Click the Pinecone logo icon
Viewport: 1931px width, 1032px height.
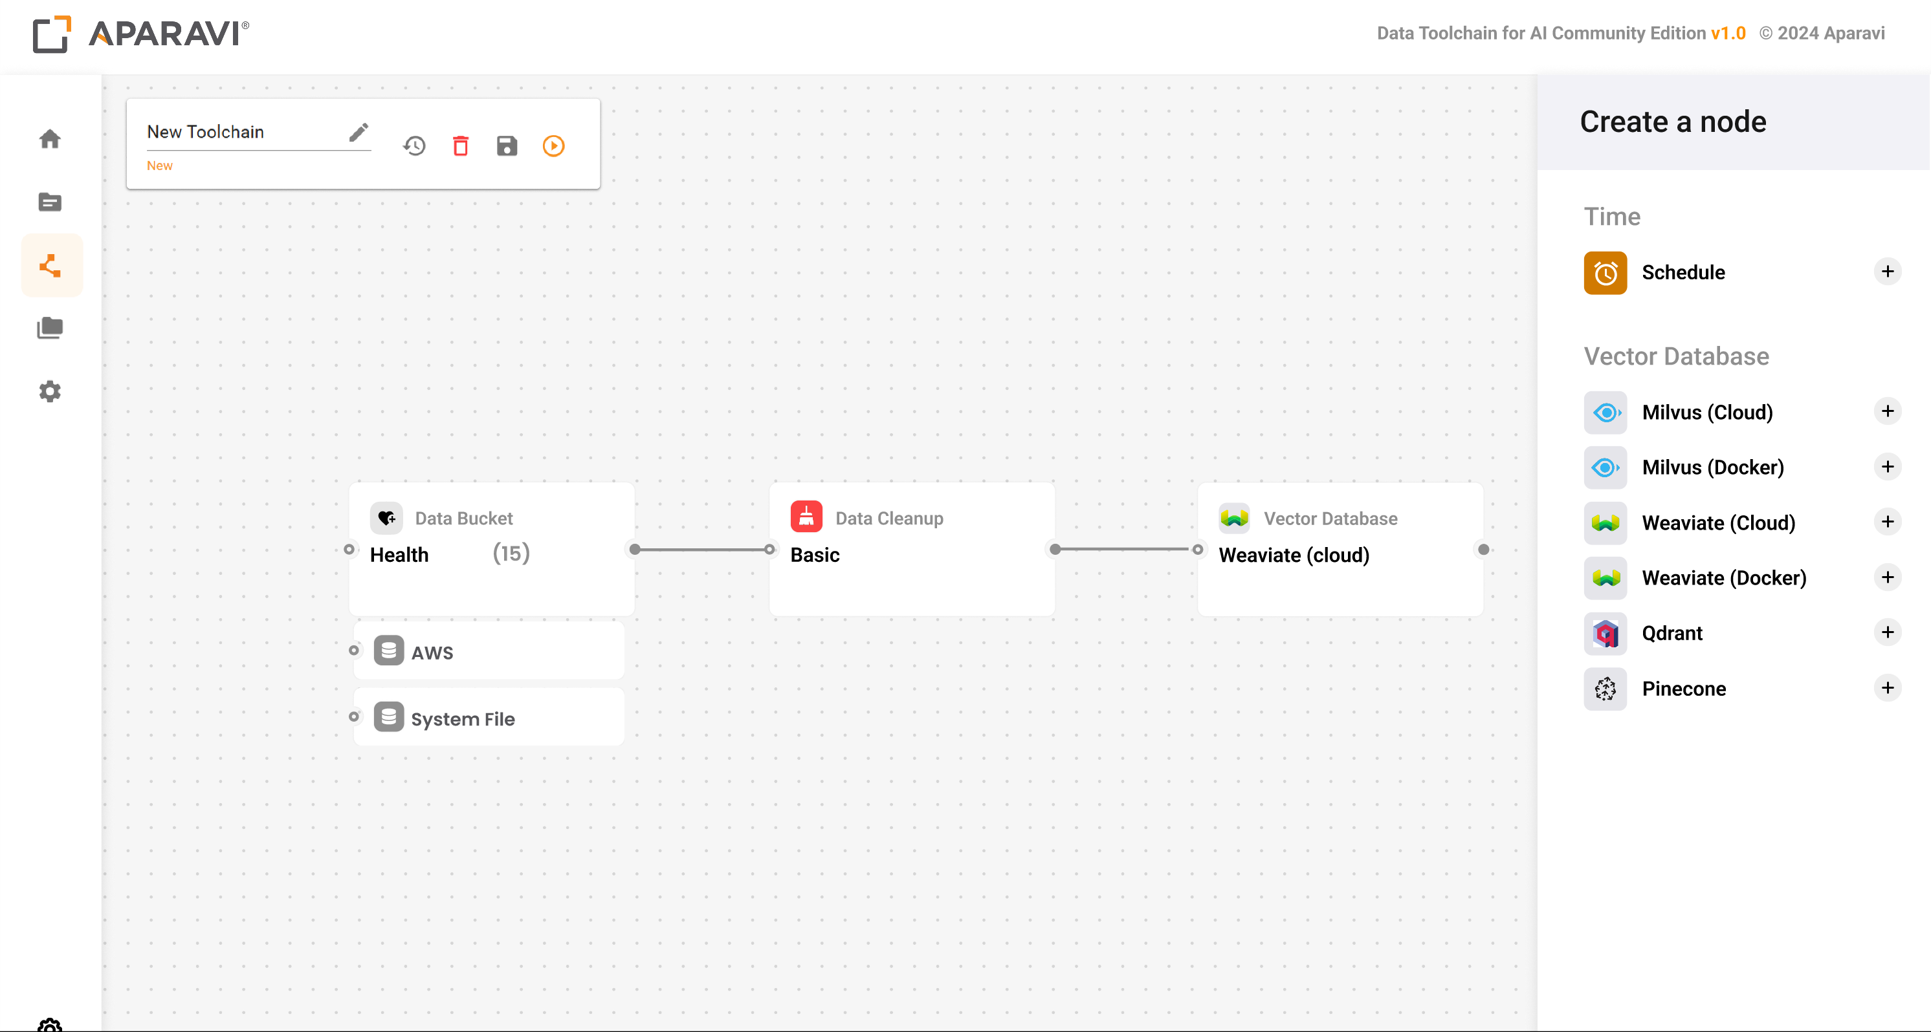pos(1605,689)
